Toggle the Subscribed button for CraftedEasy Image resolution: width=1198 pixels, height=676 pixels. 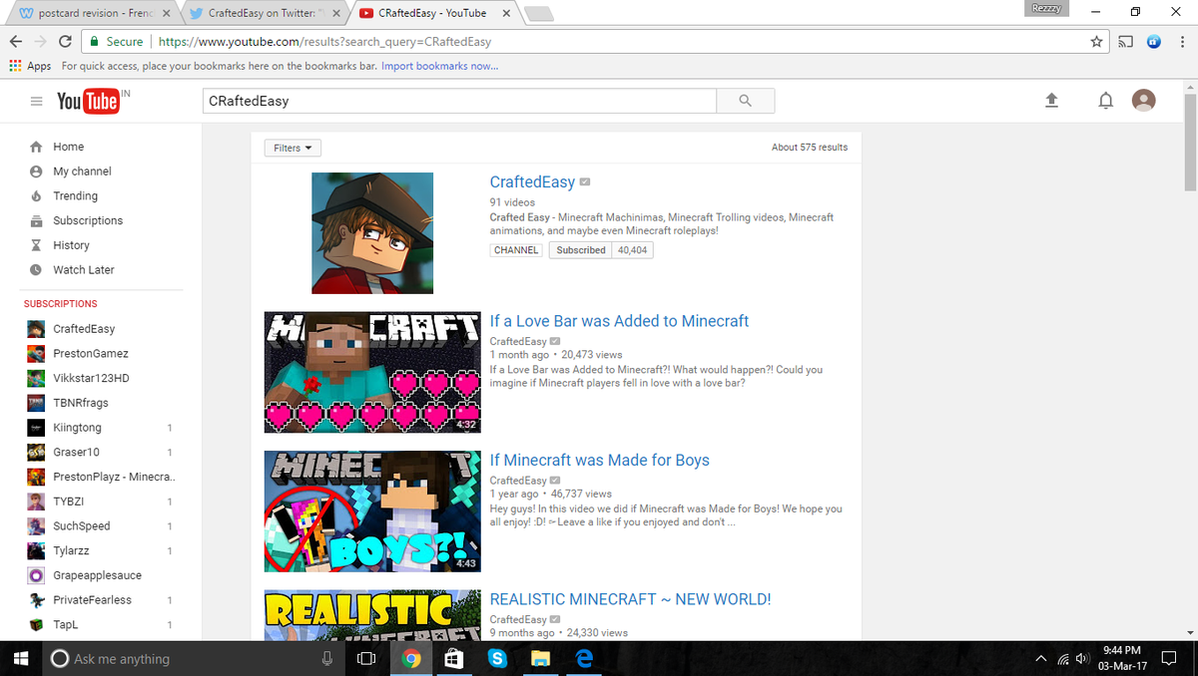click(581, 250)
